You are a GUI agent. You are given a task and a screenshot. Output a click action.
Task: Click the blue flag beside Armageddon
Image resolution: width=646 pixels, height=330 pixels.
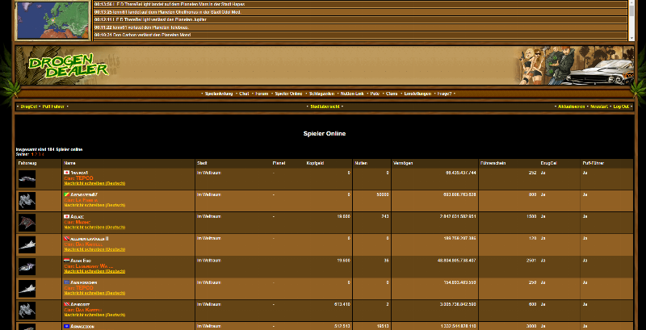67,326
